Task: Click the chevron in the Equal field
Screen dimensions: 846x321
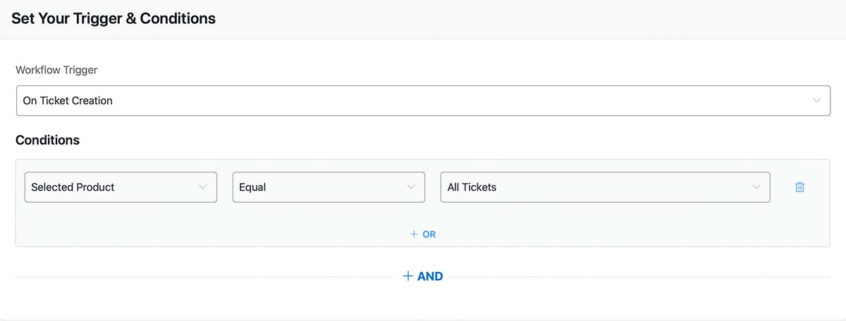Action: [x=411, y=187]
